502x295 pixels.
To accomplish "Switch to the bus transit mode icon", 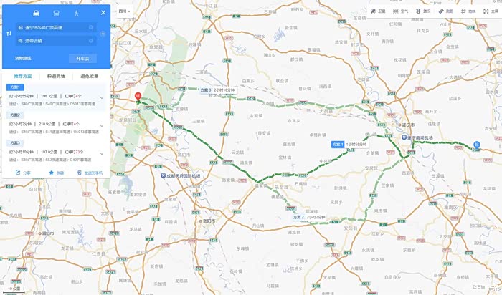I will 56,13.
